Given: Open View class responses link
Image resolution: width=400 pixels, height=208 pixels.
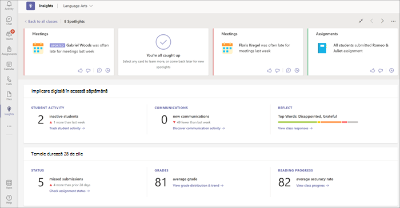Looking at the screenshot, I should 295,129.
